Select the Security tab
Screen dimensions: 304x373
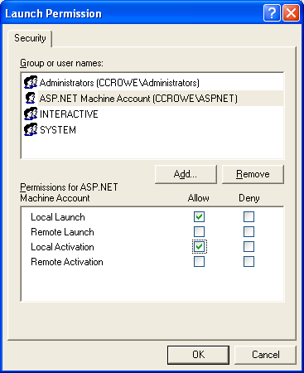click(30, 38)
